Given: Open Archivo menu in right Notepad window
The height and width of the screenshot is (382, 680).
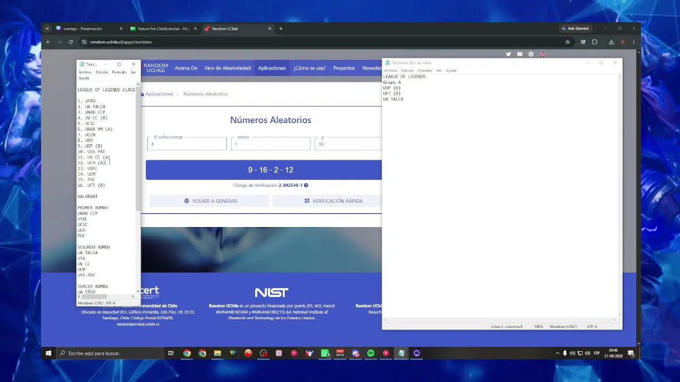Looking at the screenshot, I should pyautogui.click(x=390, y=71).
